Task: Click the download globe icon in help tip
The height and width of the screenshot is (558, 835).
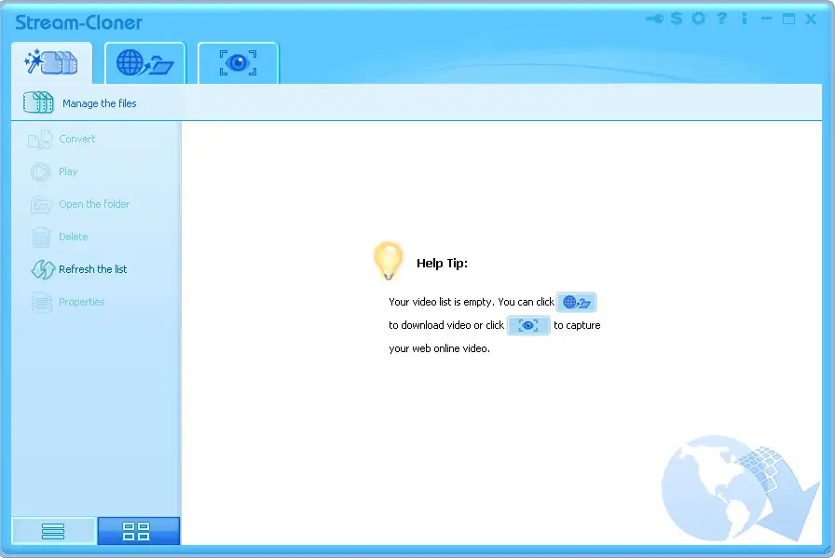Action: coord(576,303)
